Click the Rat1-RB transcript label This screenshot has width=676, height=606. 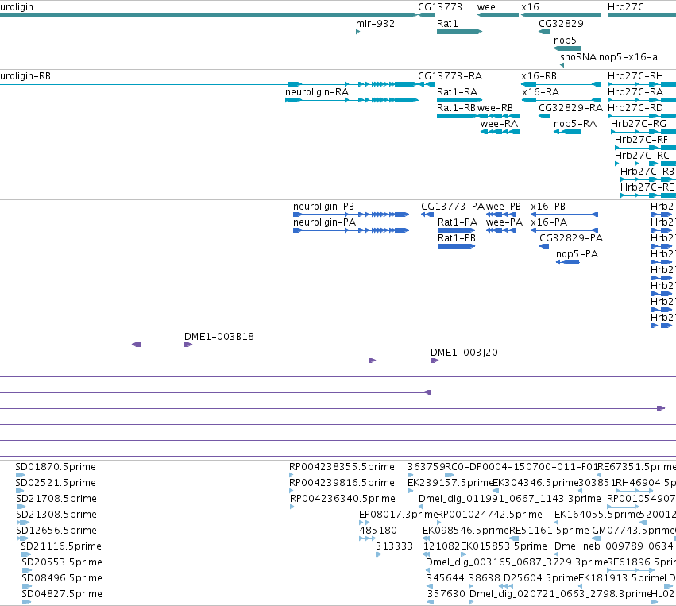pos(456,108)
